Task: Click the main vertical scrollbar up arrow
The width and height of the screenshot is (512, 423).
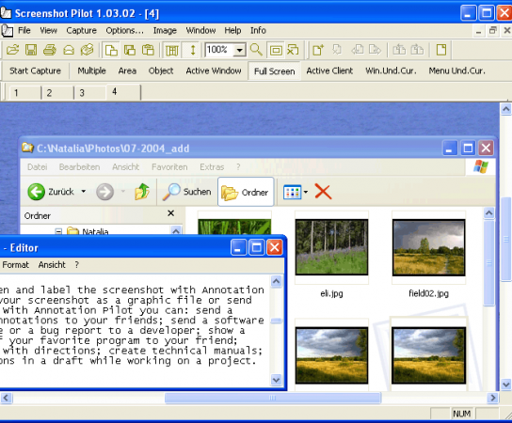Action: click(x=505, y=109)
